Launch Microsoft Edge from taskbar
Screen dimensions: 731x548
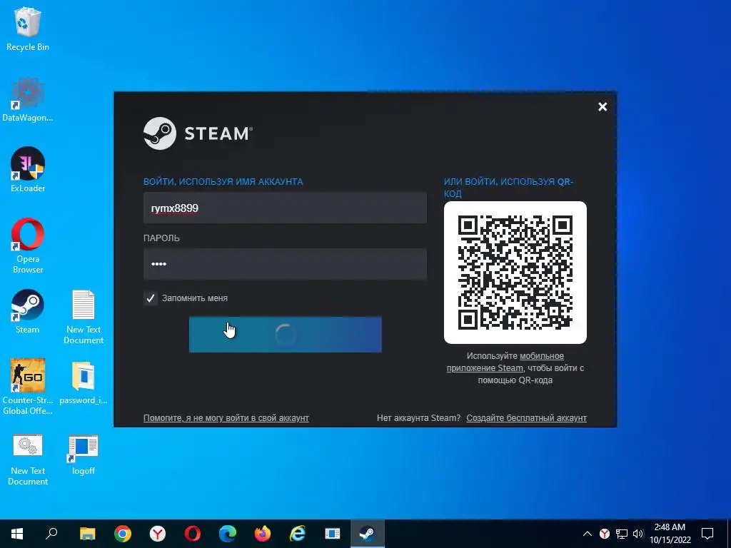click(x=228, y=534)
